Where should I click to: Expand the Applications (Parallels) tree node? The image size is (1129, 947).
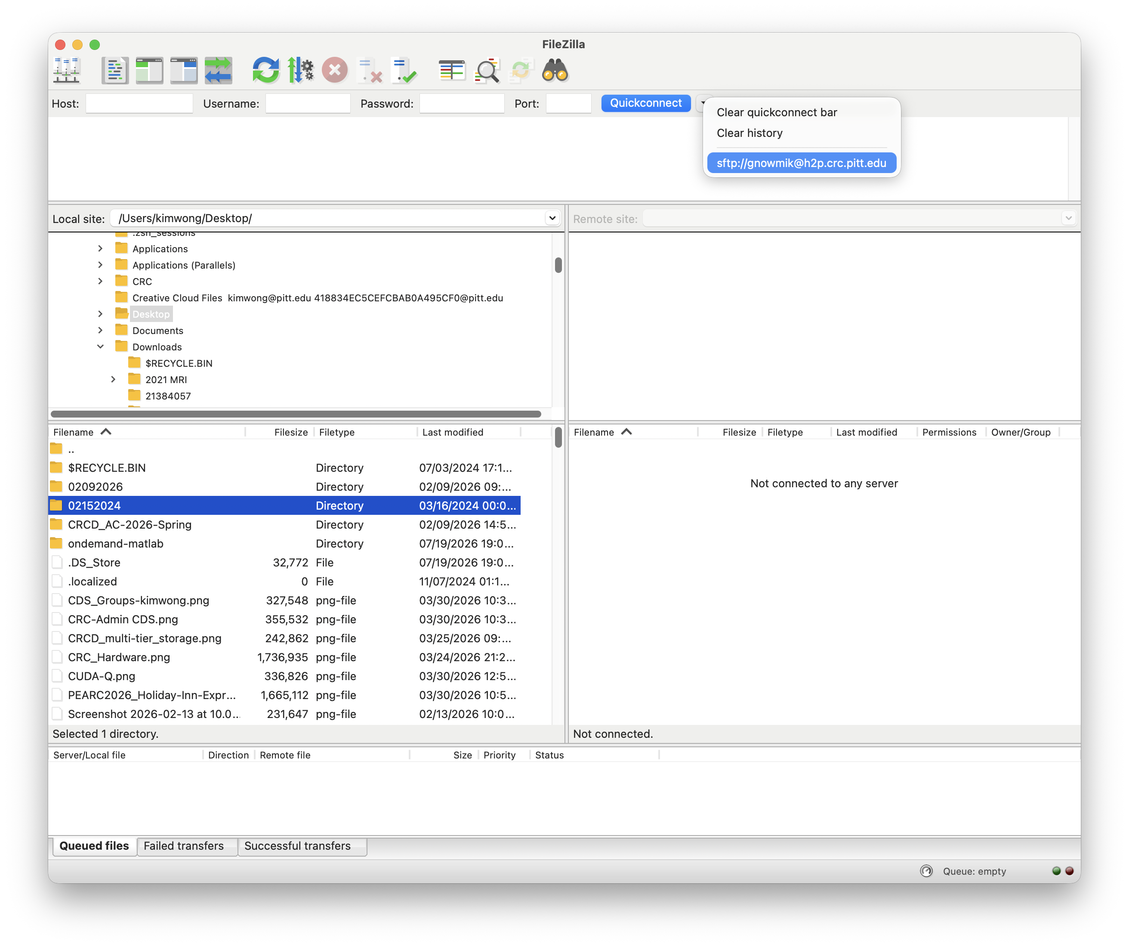click(101, 265)
